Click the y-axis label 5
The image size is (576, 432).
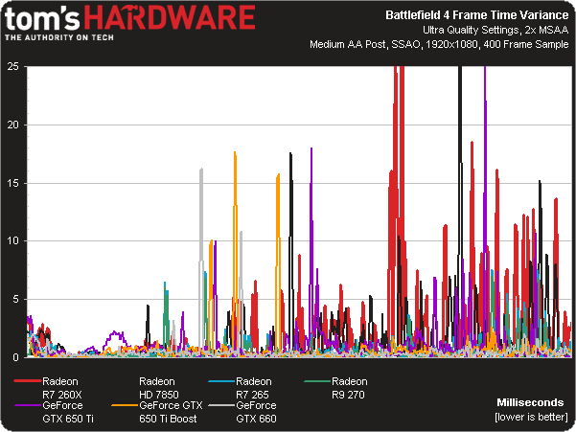pyautogui.click(x=15, y=299)
